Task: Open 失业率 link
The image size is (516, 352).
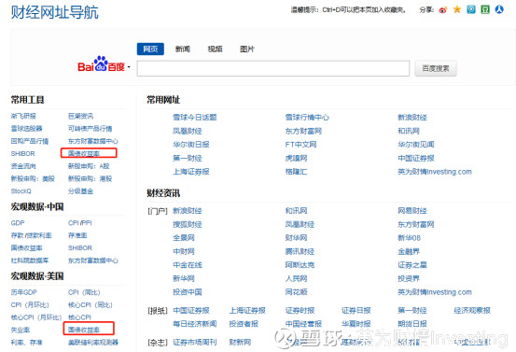Action: pyautogui.click(x=21, y=330)
